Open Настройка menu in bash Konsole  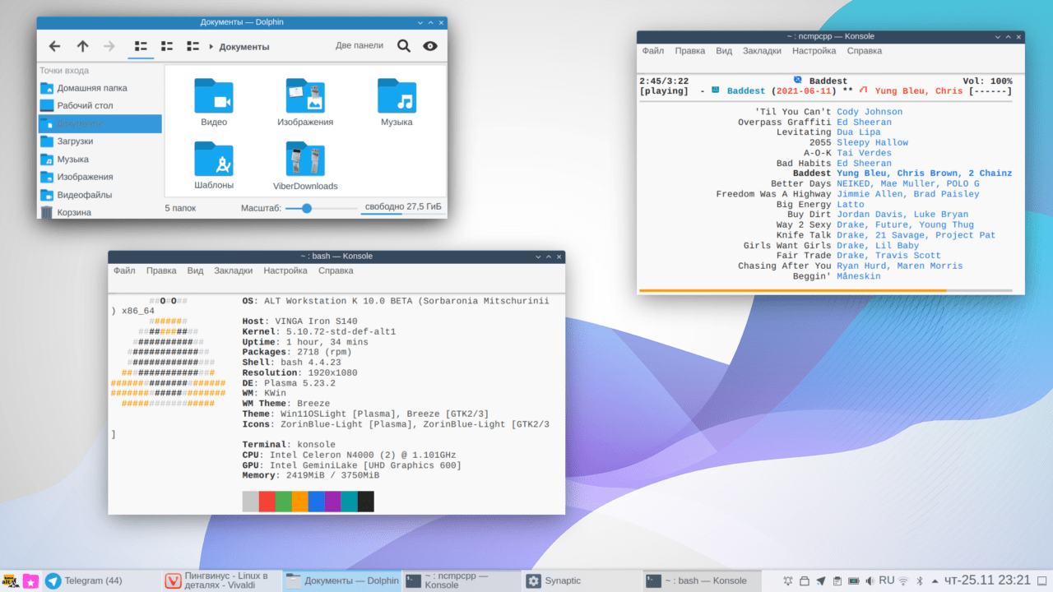[285, 271]
